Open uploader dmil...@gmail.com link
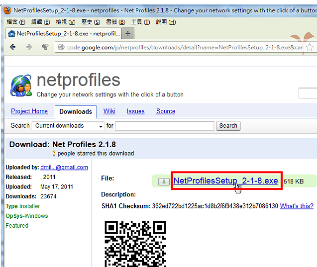The height and width of the screenshot is (267, 317). 64,167
